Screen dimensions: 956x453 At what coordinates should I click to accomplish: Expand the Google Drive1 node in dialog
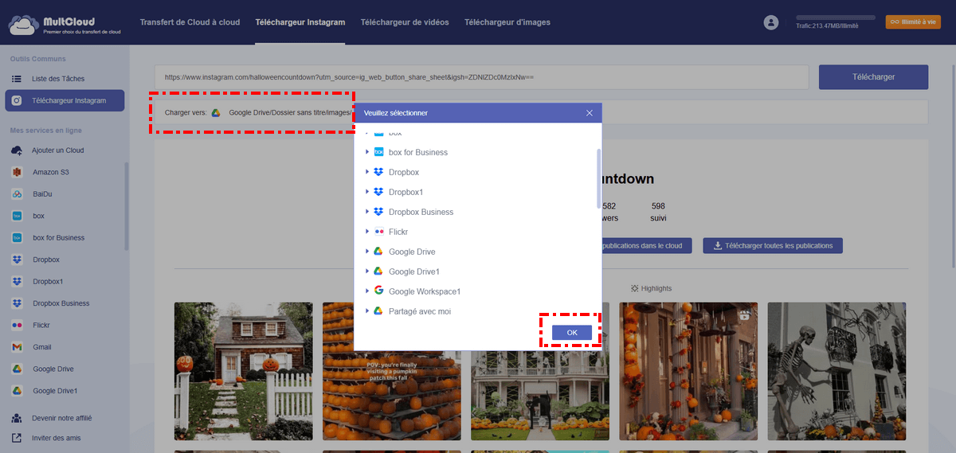pos(367,271)
